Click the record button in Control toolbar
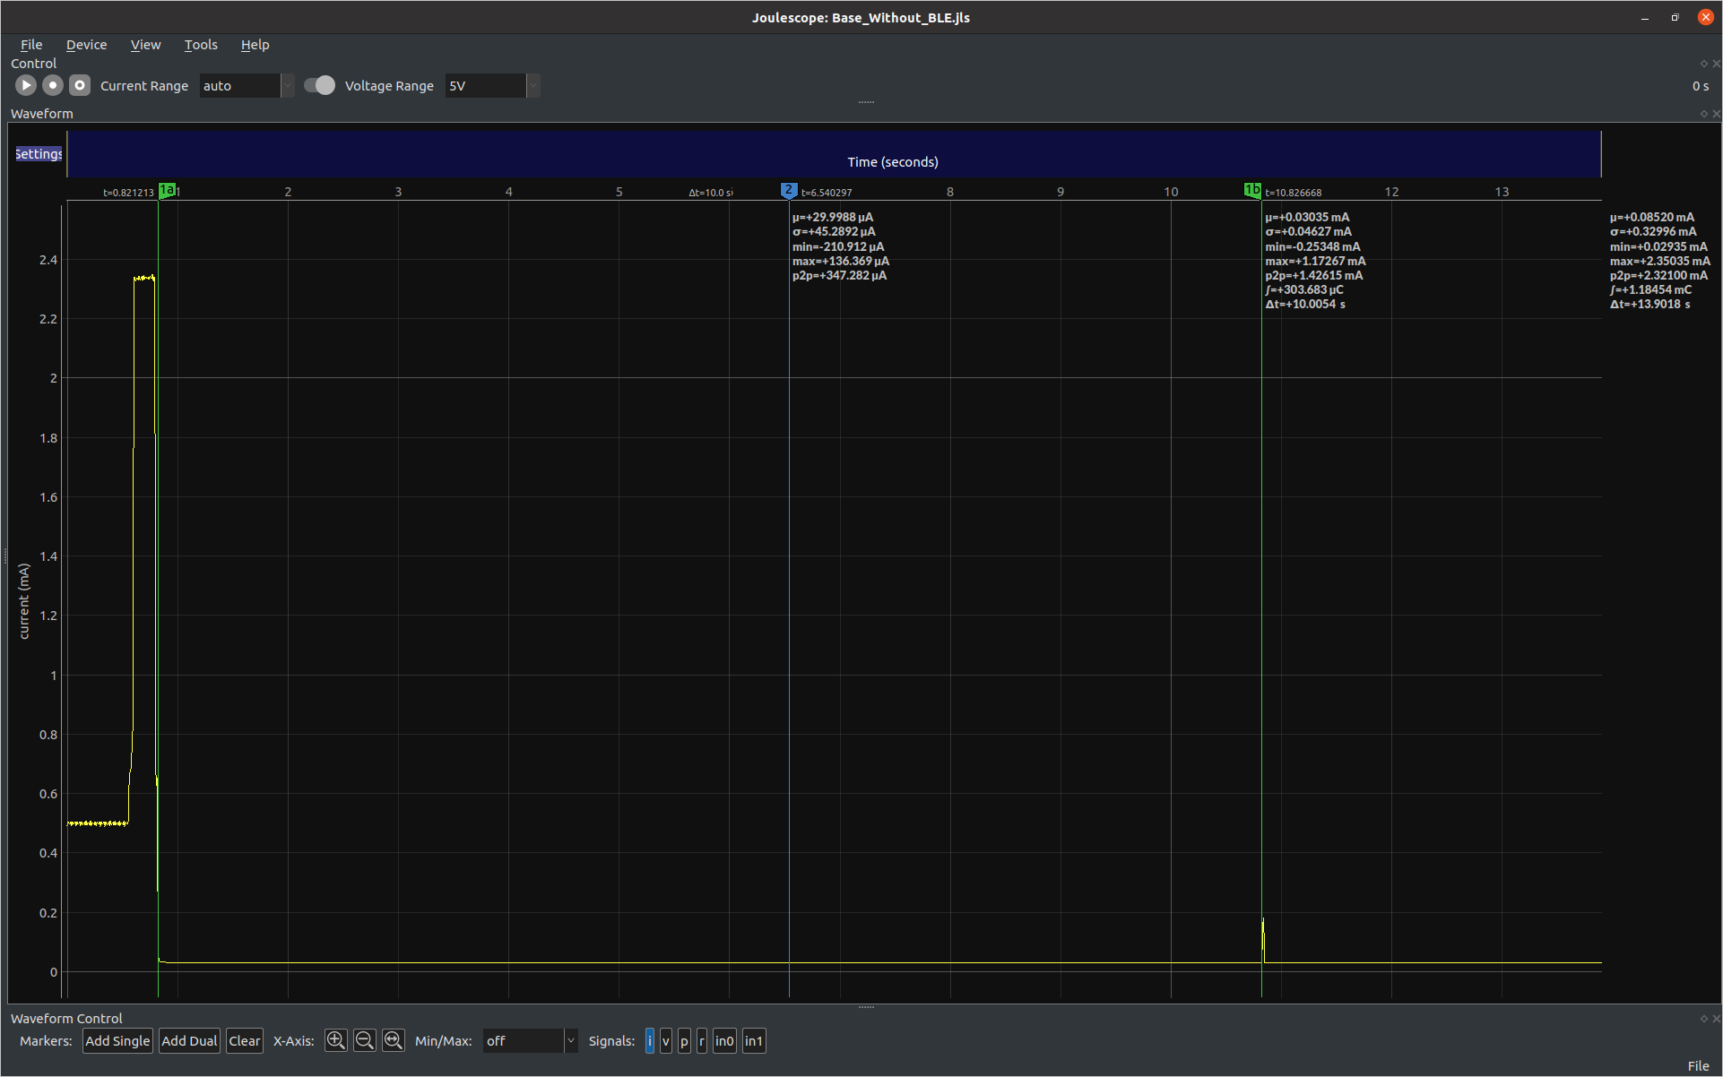The image size is (1723, 1077). point(52,85)
